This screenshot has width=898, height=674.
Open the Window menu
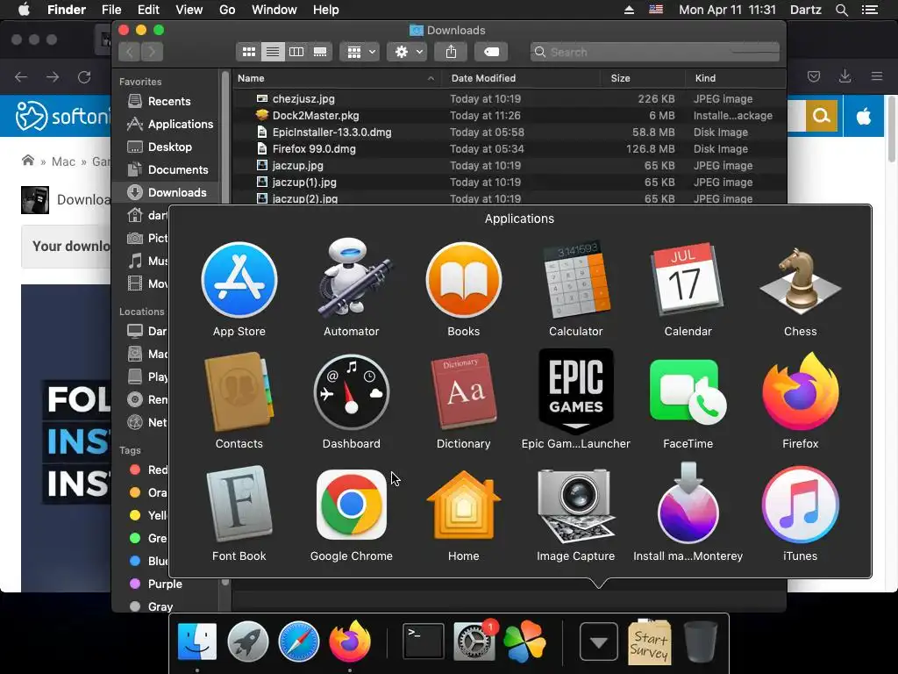(x=274, y=10)
